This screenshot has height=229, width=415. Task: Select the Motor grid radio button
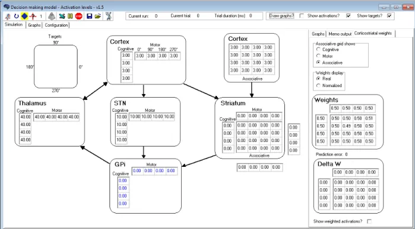[x=318, y=56]
